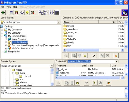The width and height of the screenshot is (129, 102).
Task: Select the alliance folder in remote tree
Action: point(23,82)
